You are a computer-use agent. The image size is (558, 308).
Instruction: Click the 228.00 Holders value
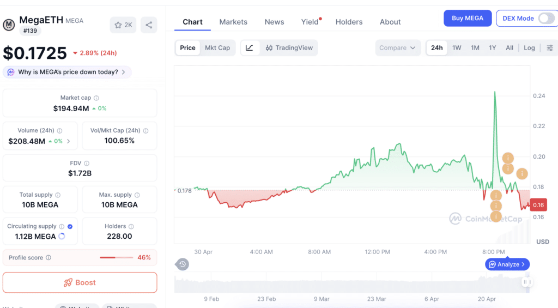(119, 237)
